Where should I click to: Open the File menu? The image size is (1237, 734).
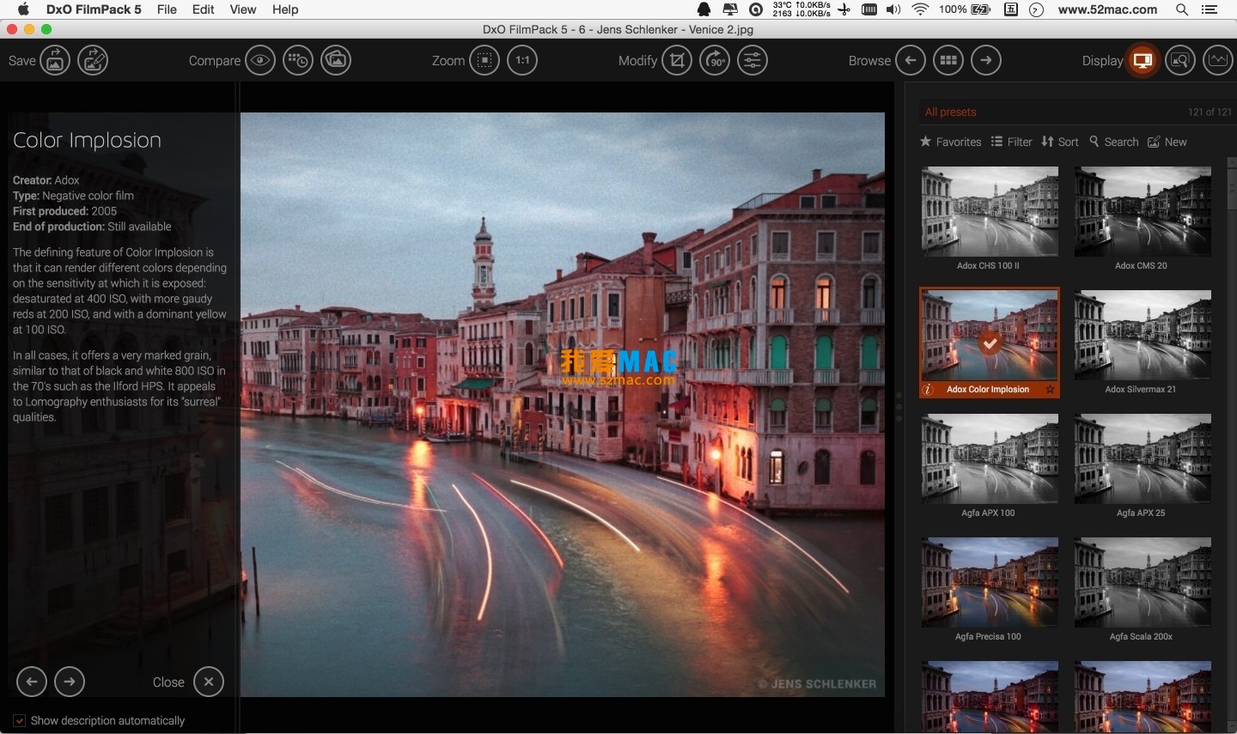point(167,9)
